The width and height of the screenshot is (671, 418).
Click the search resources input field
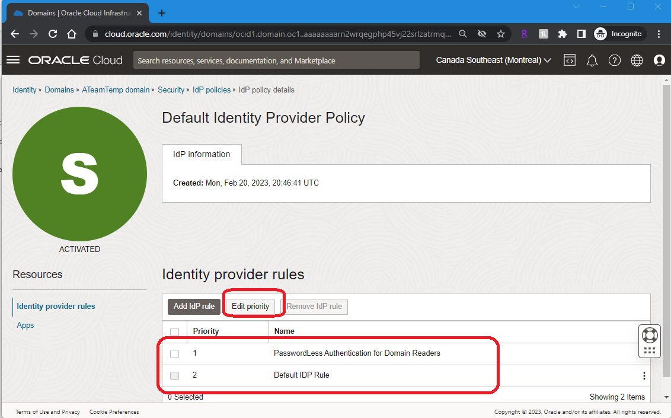(x=276, y=60)
